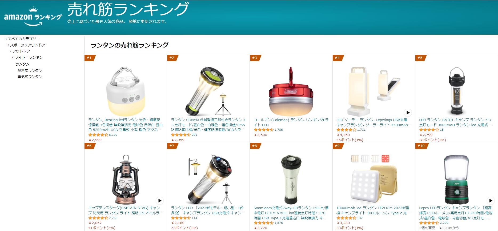This screenshot has width=498, height=231.
Task: Select 燃料式ランタン subcategory
Action: [x=30, y=70]
